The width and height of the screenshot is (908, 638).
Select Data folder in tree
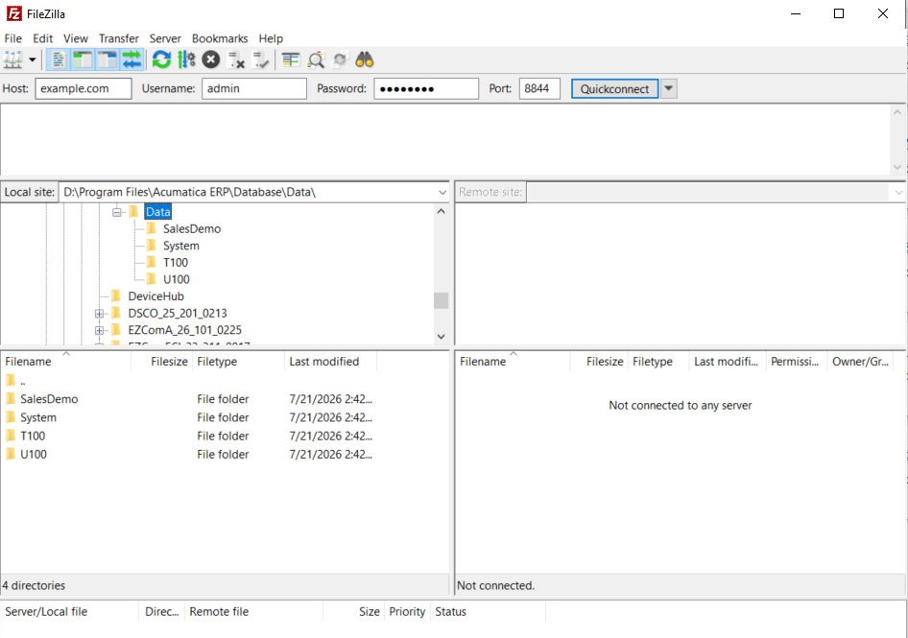coord(157,212)
